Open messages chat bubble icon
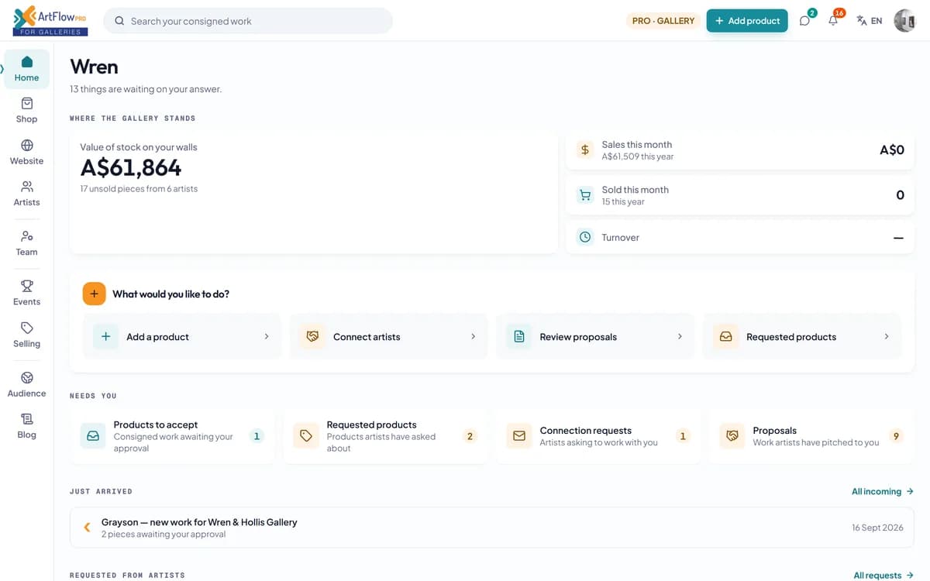 [x=804, y=21]
